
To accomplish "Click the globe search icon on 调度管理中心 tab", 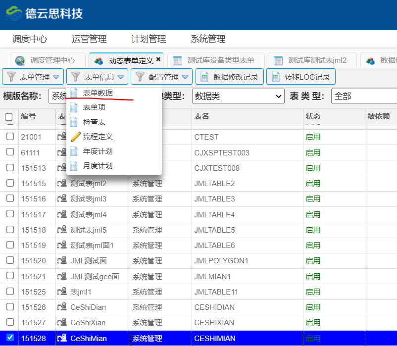I will pyautogui.click(x=20, y=60).
